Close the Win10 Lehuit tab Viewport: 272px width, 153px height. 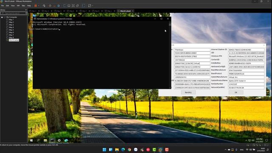pos(133,11)
